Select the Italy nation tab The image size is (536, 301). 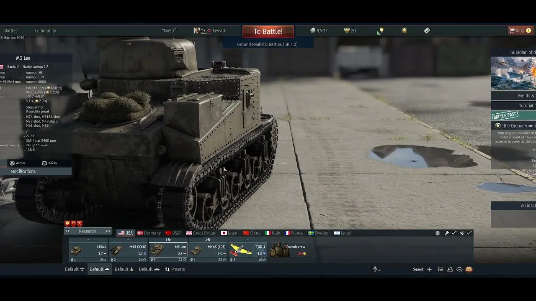[x=273, y=233]
